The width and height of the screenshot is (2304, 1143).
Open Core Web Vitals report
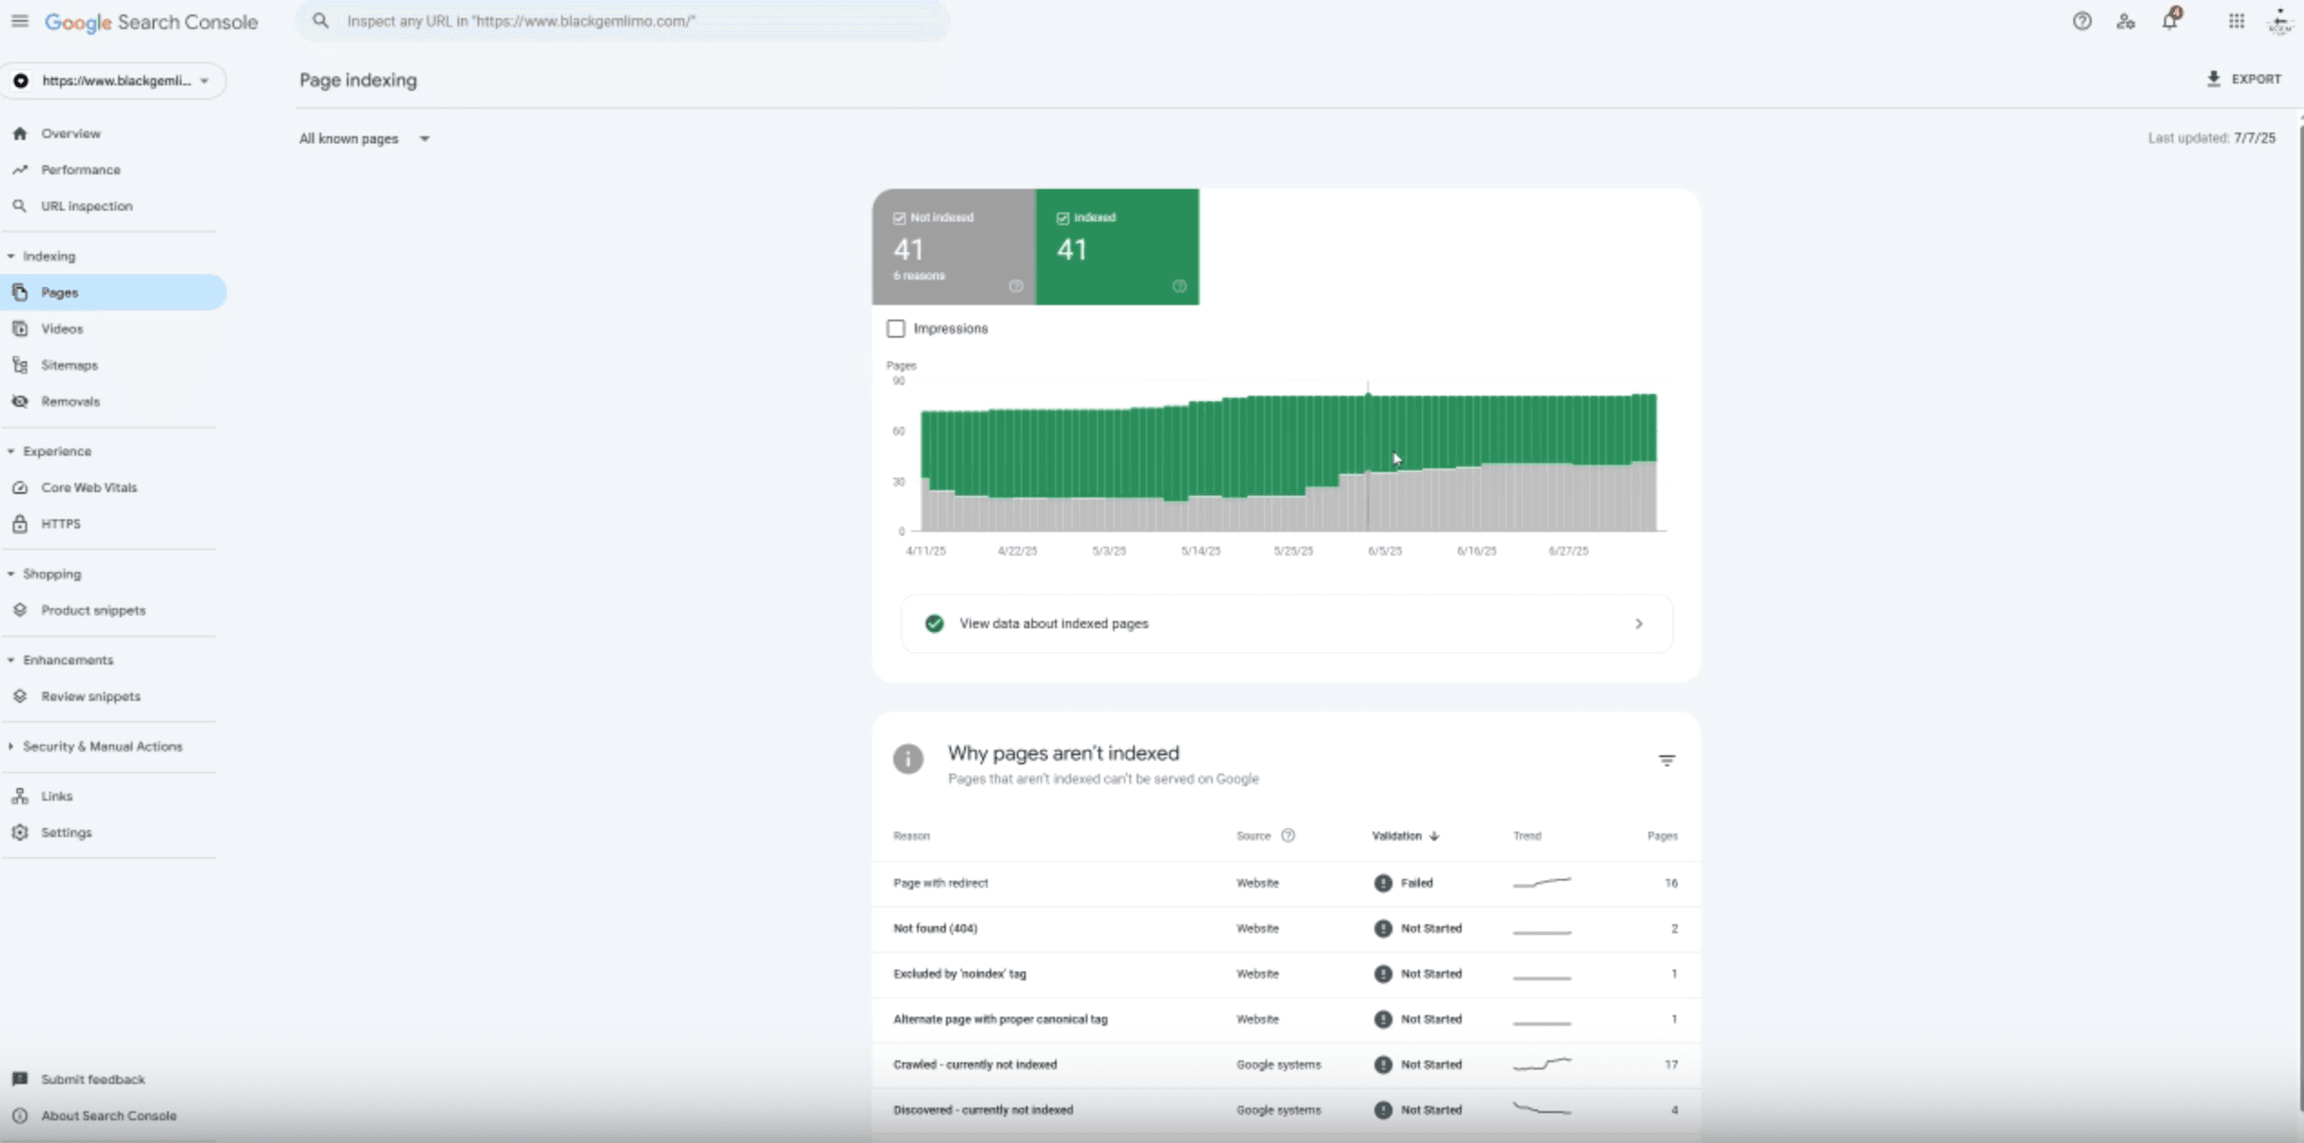(88, 488)
